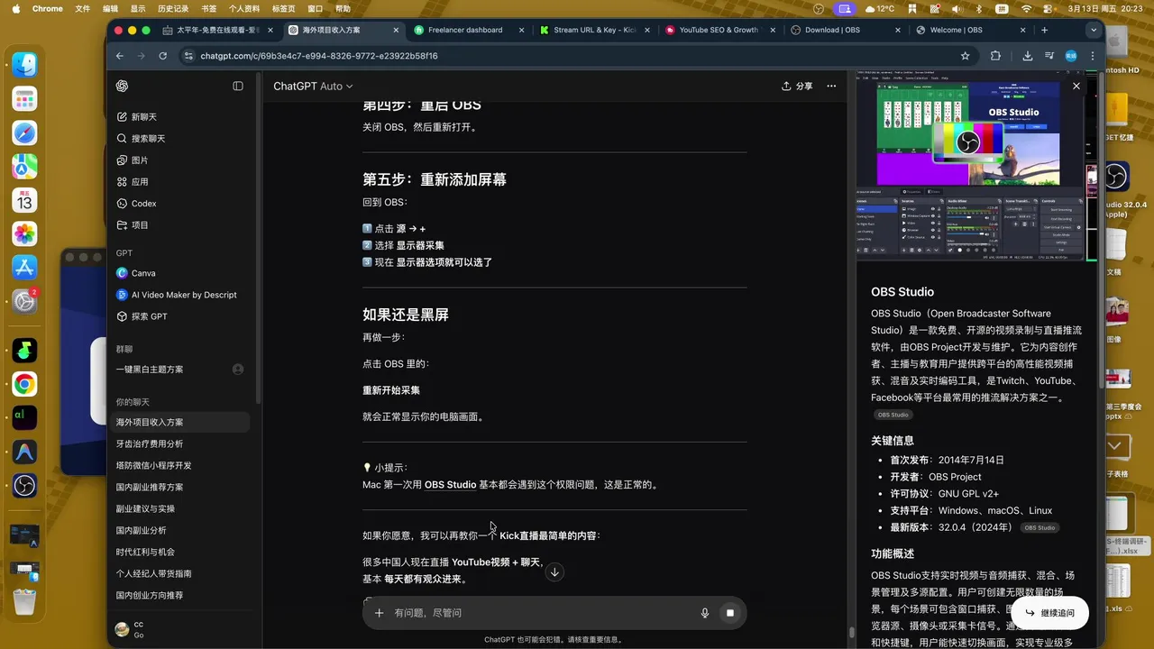Open the 文件 menu in menu bar

click(83, 8)
